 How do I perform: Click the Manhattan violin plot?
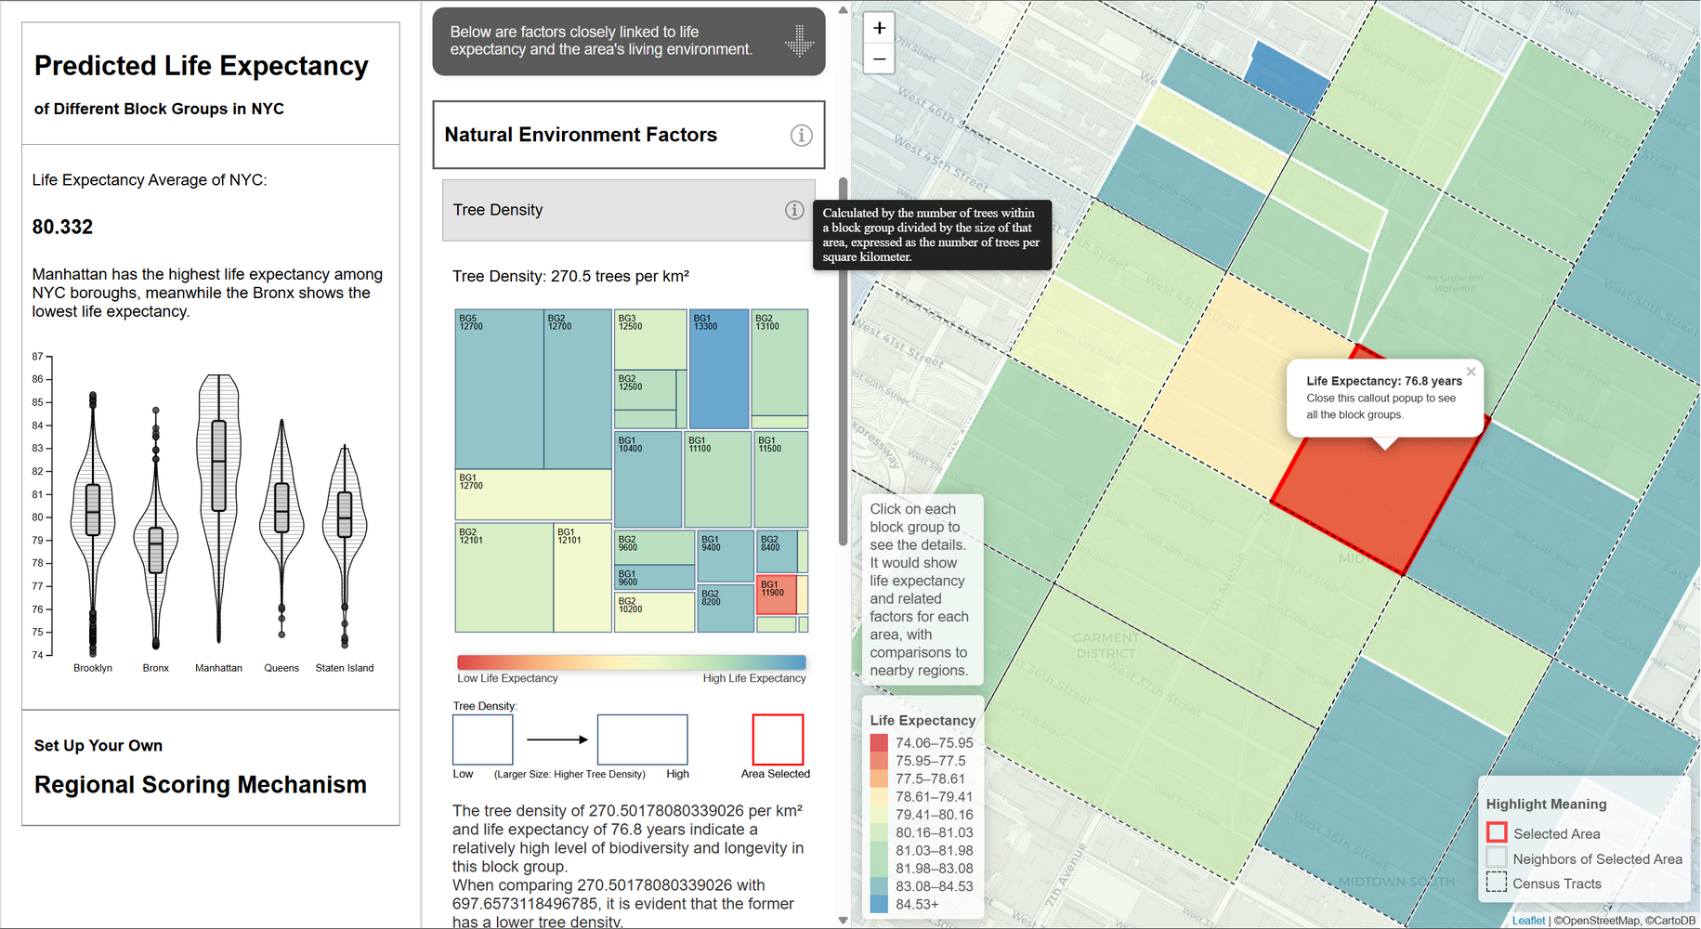[218, 507]
